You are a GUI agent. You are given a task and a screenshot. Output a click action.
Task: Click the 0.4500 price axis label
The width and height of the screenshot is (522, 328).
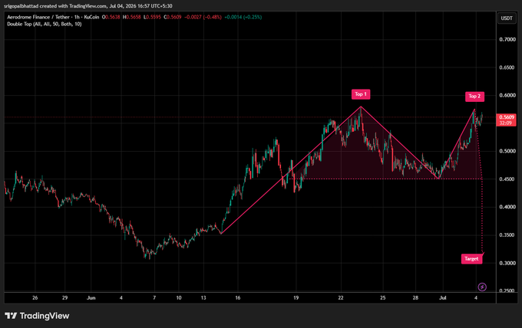tap(507, 179)
